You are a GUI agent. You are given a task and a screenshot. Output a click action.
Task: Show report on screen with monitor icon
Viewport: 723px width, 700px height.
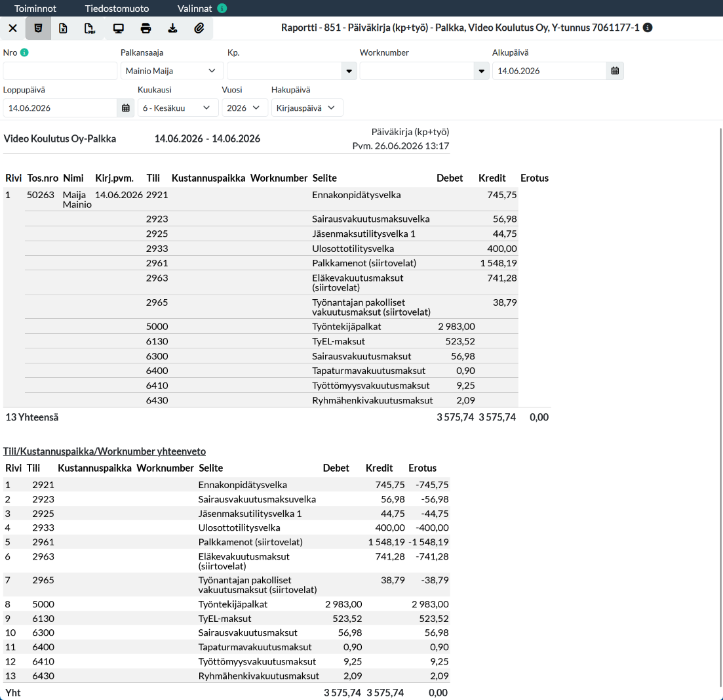tap(119, 28)
